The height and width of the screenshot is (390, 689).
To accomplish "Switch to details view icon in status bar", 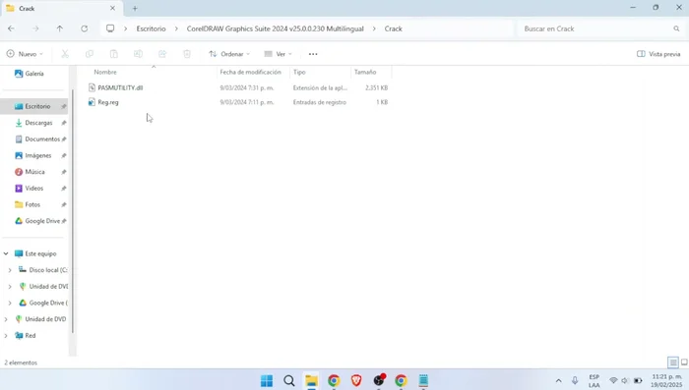I will point(673,362).
